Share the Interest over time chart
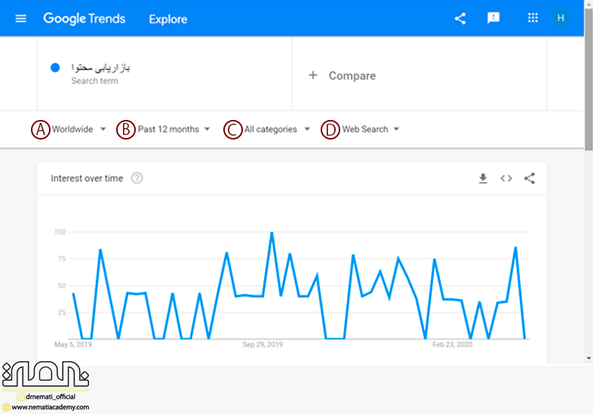593x414 pixels. point(530,179)
